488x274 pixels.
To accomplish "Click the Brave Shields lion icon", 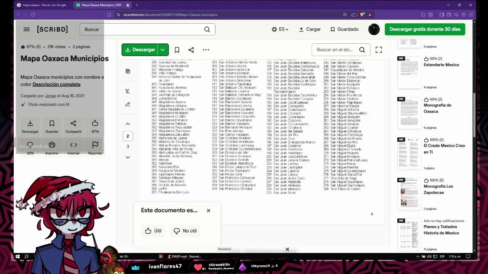I will click(x=362, y=14).
